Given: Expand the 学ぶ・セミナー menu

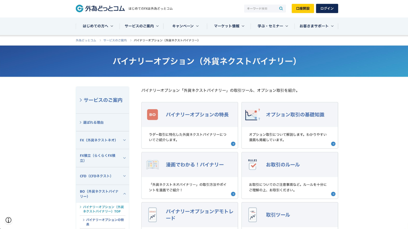Looking at the screenshot, I should click(273, 26).
